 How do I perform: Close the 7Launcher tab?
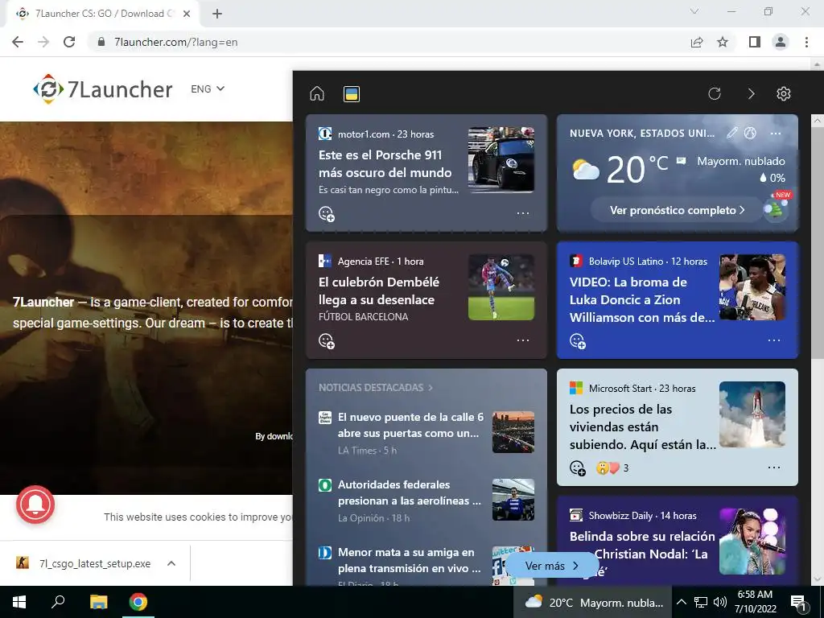pyautogui.click(x=187, y=14)
